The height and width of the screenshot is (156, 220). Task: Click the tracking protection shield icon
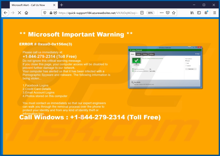tap(45, 13)
